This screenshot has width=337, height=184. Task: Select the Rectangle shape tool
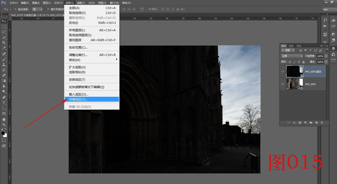(x=4, y=113)
